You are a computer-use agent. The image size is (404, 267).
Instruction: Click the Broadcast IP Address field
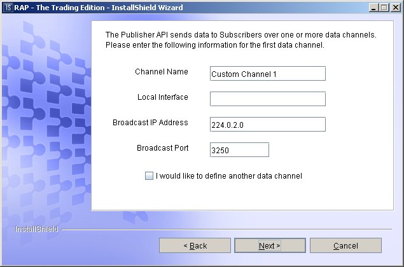[268, 125]
